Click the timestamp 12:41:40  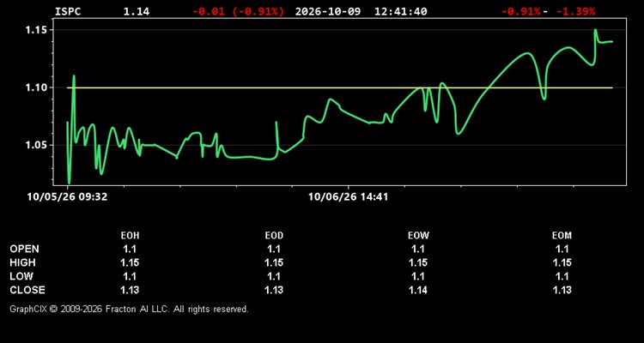(400, 11)
